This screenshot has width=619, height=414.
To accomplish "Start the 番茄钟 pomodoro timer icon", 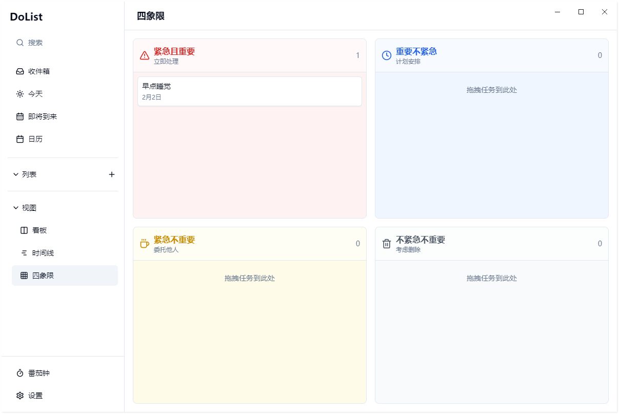I will (x=19, y=373).
